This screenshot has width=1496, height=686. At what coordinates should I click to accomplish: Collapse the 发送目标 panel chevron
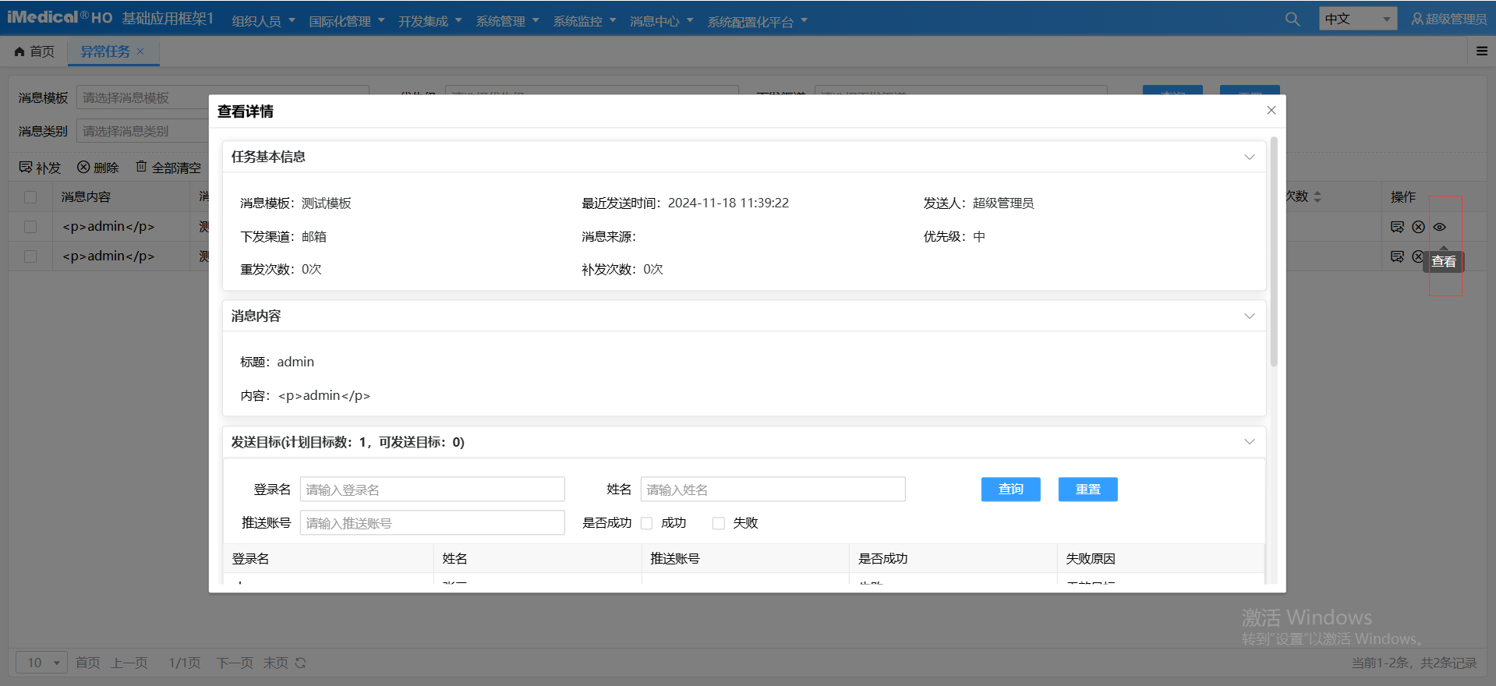1249,442
